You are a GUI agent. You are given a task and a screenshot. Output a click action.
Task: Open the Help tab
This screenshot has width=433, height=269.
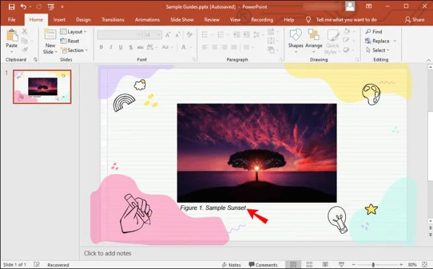pyautogui.click(x=289, y=19)
